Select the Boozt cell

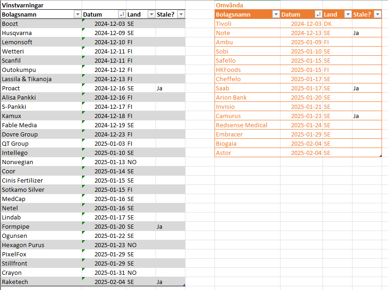(x=42, y=24)
